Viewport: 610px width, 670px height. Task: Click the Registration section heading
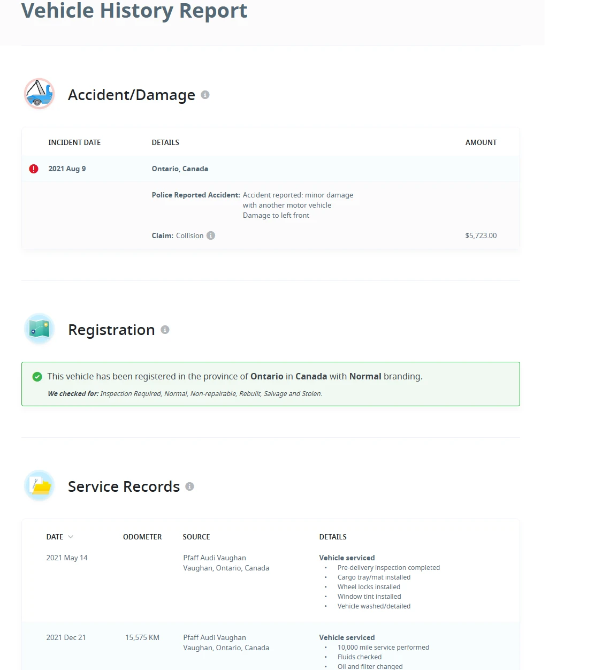pos(111,330)
